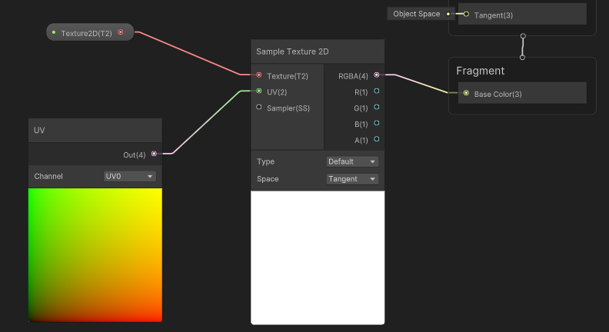609x332 pixels.
Task: Select the Sample Texture 2D node header
Action: (x=318, y=51)
